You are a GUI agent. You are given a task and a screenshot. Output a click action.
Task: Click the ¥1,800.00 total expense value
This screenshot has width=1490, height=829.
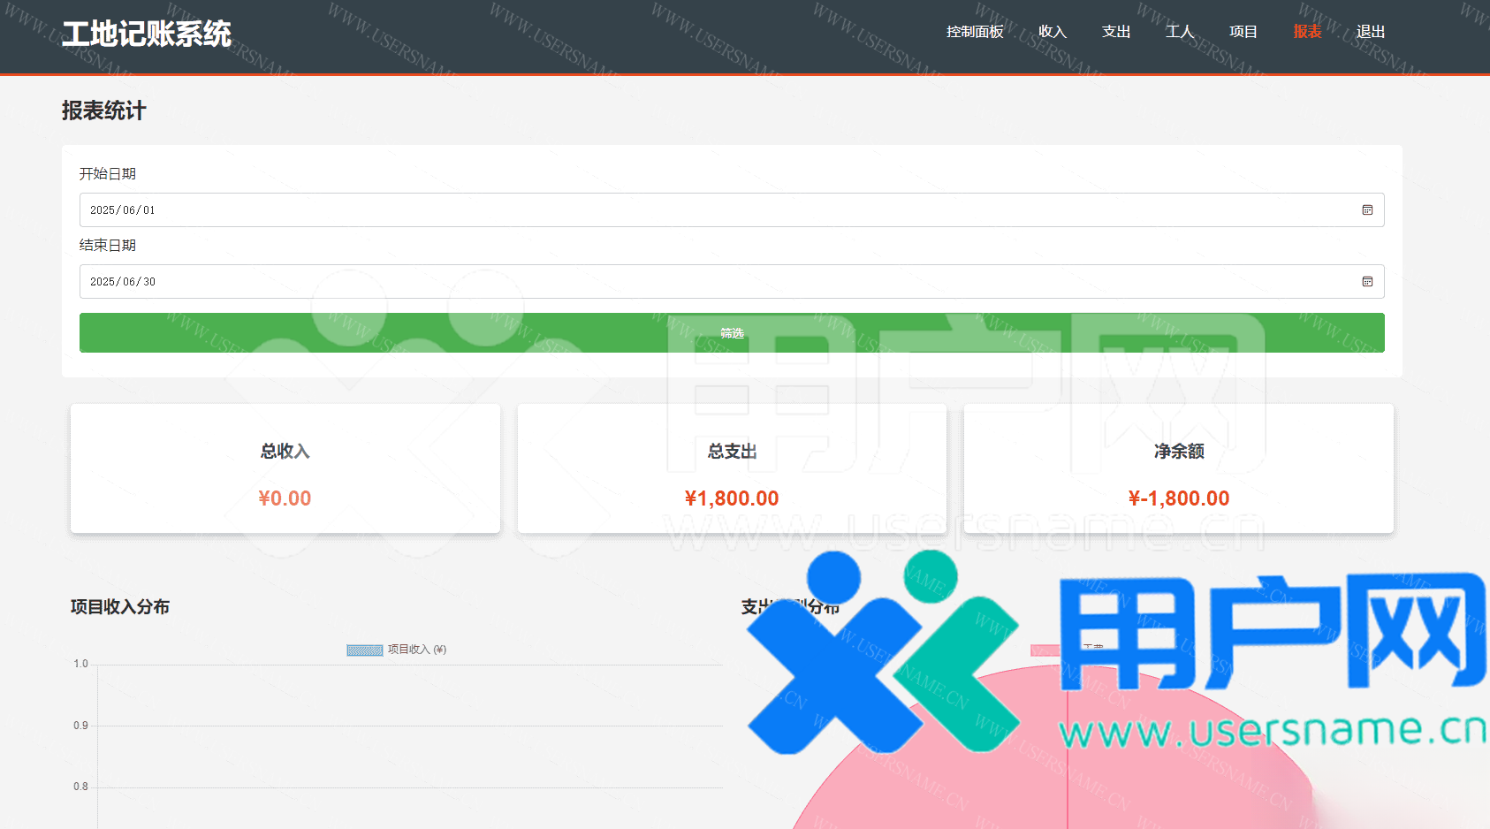(x=732, y=498)
